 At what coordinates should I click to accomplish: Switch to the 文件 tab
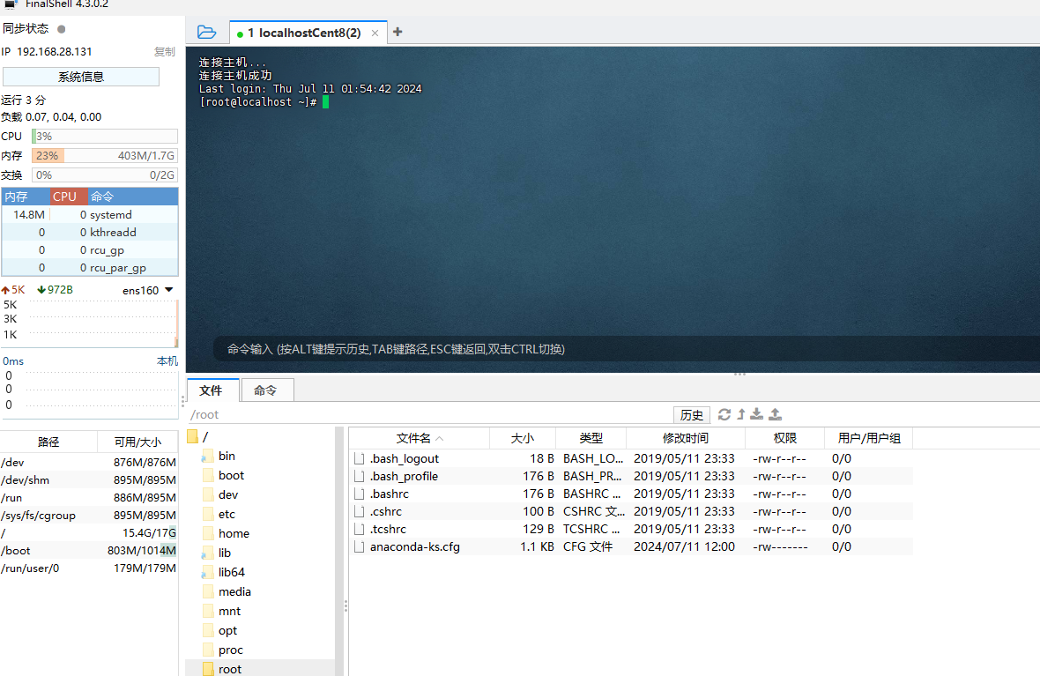pos(211,390)
